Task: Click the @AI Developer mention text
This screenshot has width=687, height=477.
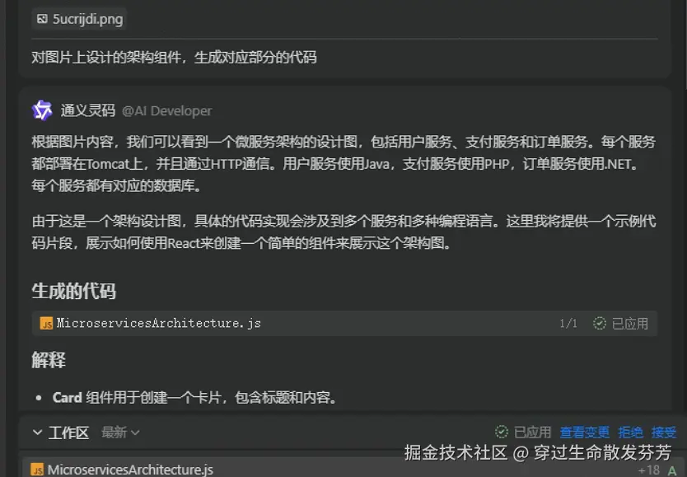Action: pos(167,111)
